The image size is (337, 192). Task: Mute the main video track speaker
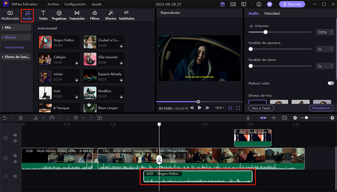[x=15, y=162]
